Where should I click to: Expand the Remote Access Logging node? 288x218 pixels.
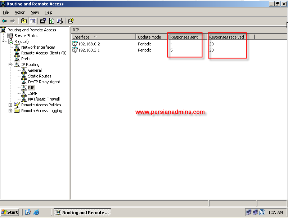pos(10,111)
